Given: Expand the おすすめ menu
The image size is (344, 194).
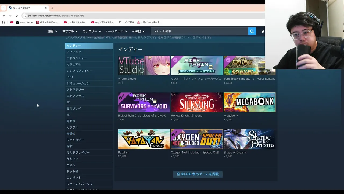Looking at the screenshot, I should [x=70, y=31].
